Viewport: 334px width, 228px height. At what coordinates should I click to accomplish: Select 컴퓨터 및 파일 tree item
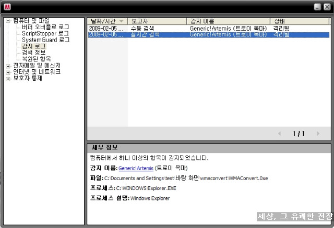click(31, 21)
